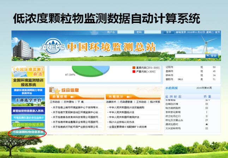Click the 47.54% pie chart label
This screenshot has width=228, height=158.
click(70, 75)
